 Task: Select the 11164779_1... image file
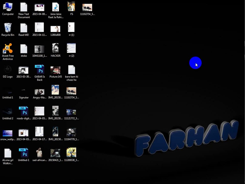[71, 134]
